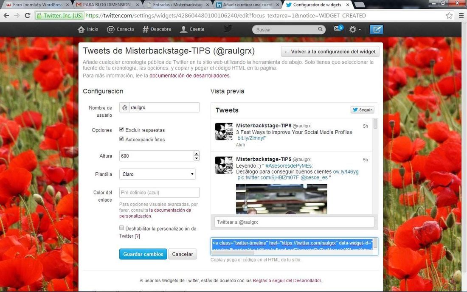
Task: Click avatar of the Leyendo tweet
Action: tap(224, 165)
